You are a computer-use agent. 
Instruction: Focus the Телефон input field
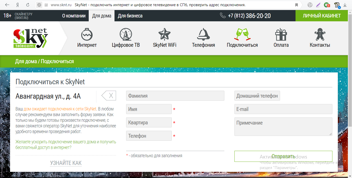coord(149,136)
